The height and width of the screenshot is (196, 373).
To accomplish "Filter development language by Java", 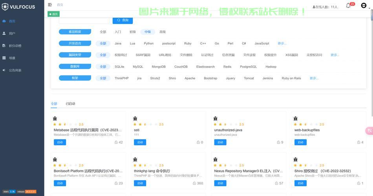I will 118,44.
